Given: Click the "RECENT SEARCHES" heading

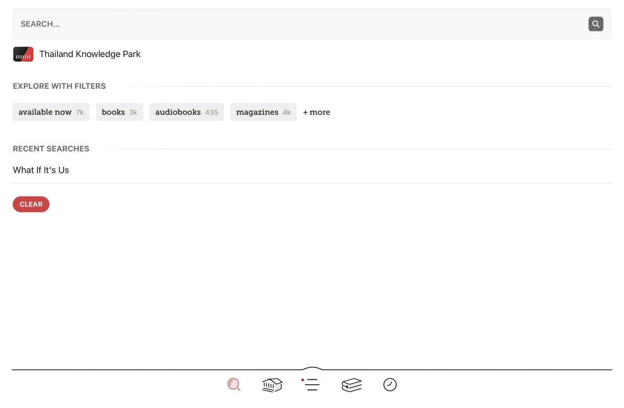Looking at the screenshot, I should tap(51, 149).
